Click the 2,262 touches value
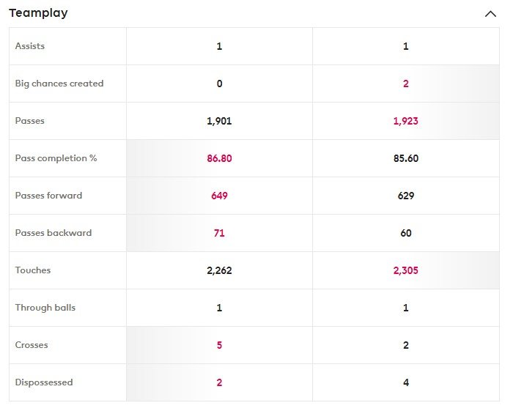Viewport: 513px width, 411px height. click(219, 270)
